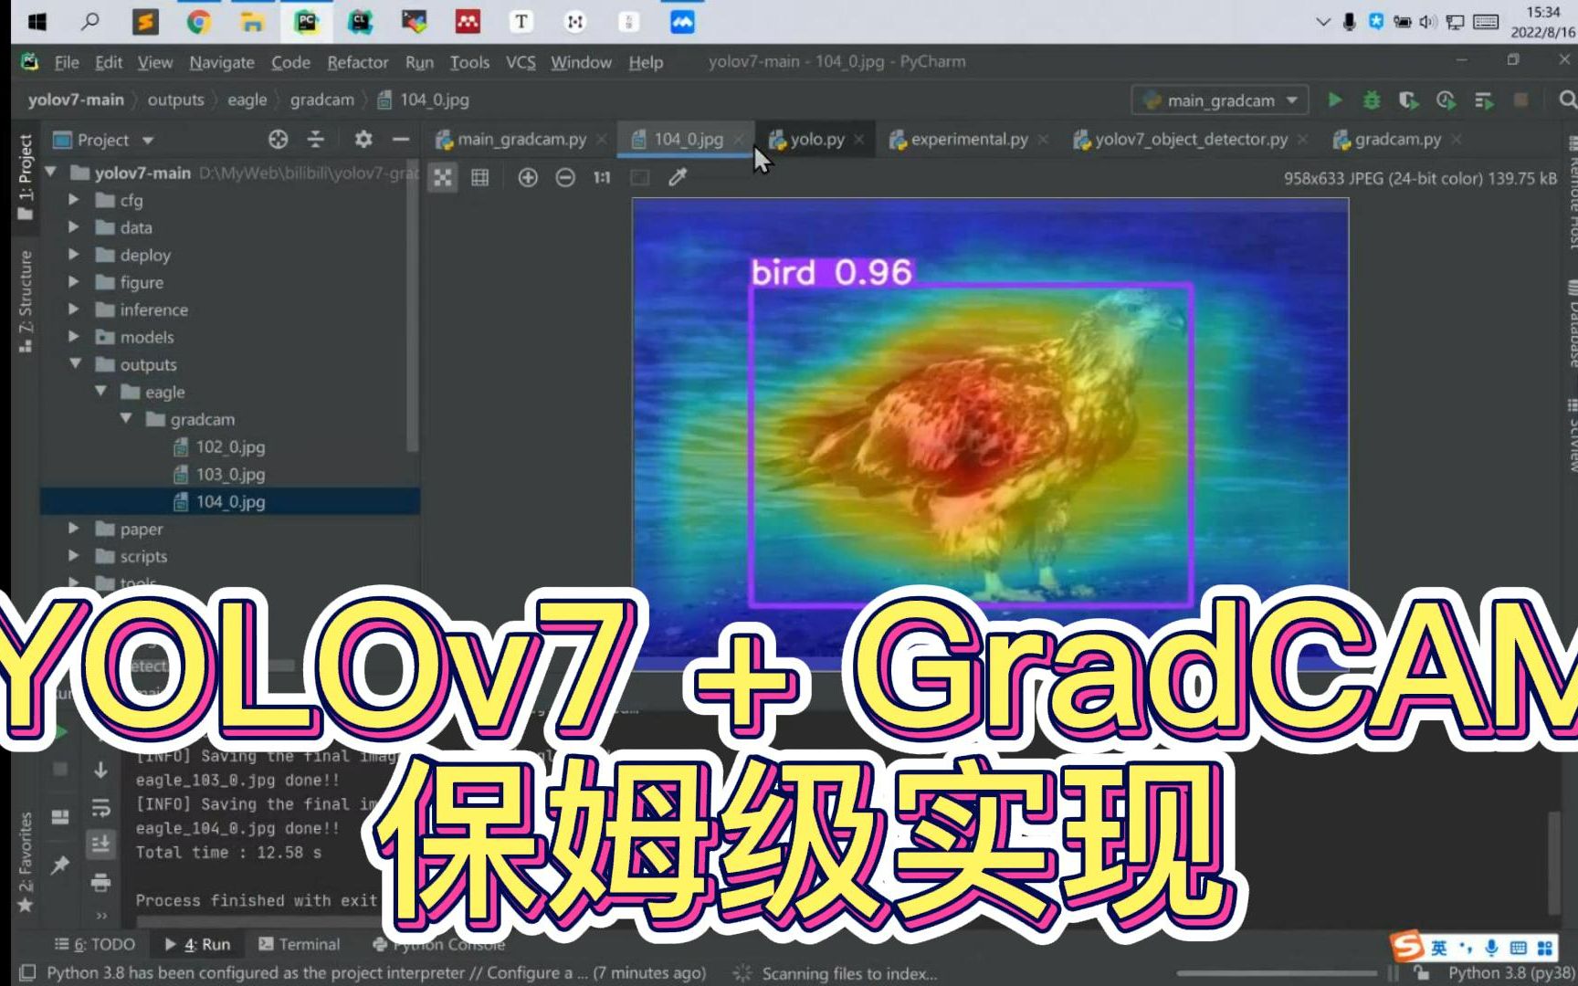Open the Refactor menu

coord(357,62)
